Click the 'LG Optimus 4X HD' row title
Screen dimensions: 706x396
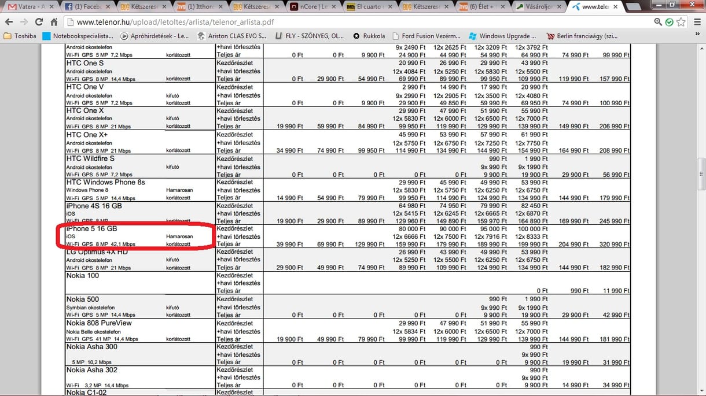coord(97,252)
